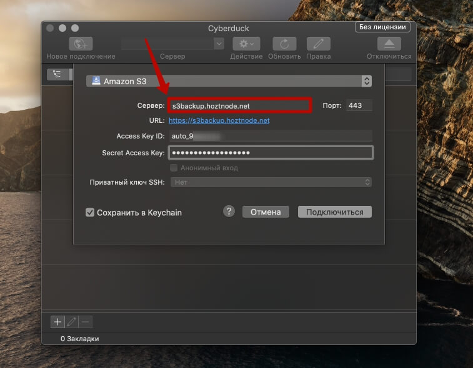This screenshot has width=473, height=368.
Task: Click the New Connection globe icon
Action: [x=81, y=44]
